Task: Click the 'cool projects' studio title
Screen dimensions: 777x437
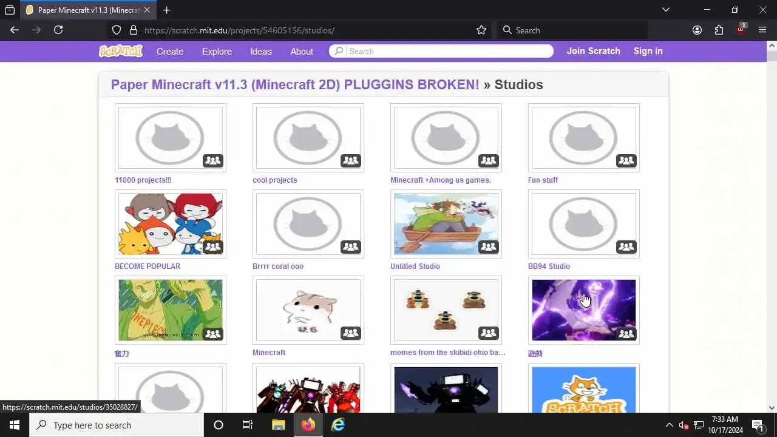Action: 275,180
